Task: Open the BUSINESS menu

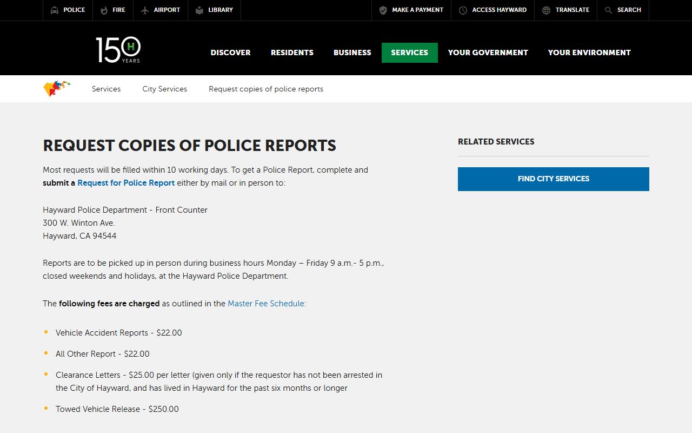Action: tap(352, 53)
